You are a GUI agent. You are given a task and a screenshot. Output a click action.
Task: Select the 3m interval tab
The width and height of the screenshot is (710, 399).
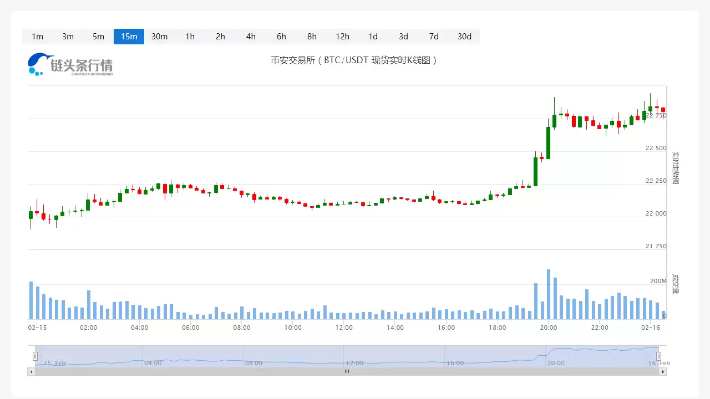click(x=68, y=37)
